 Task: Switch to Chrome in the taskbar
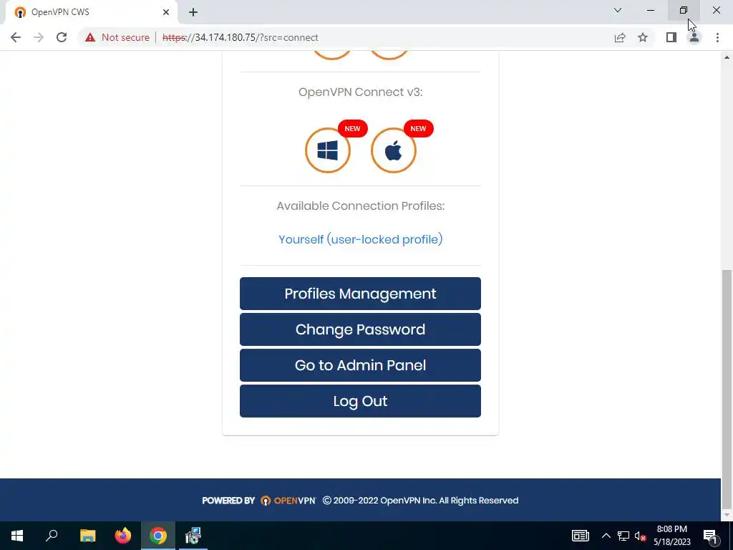[x=158, y=536]
